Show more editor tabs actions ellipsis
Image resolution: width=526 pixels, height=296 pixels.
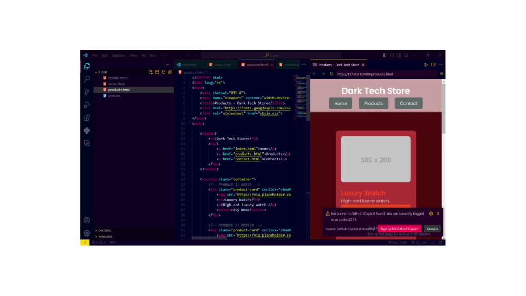pyautogui.click(x=304, y=65)
